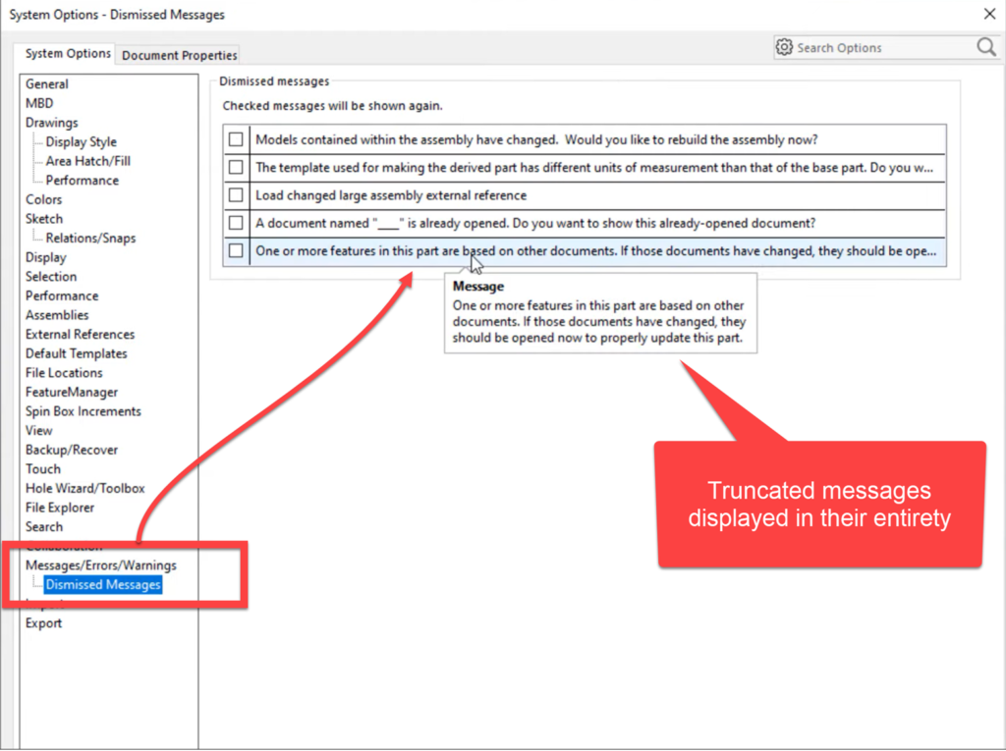Click the 'template used for making the derived part' text

point(594,168)
